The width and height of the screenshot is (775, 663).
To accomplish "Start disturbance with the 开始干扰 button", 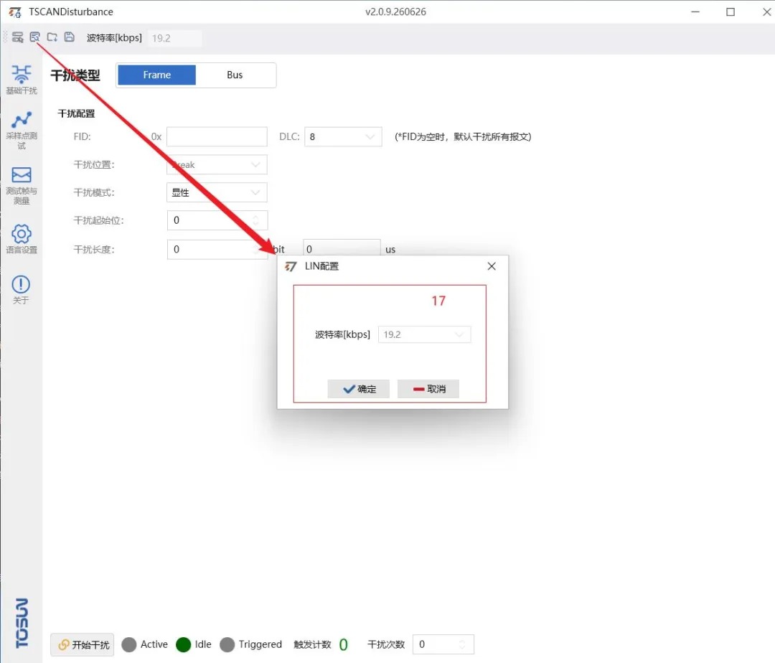I will [83, 644].
